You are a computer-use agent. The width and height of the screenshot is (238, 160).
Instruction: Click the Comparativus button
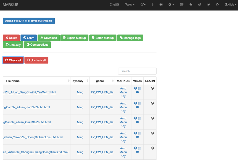pyautogui.click(x=37, y=45)
